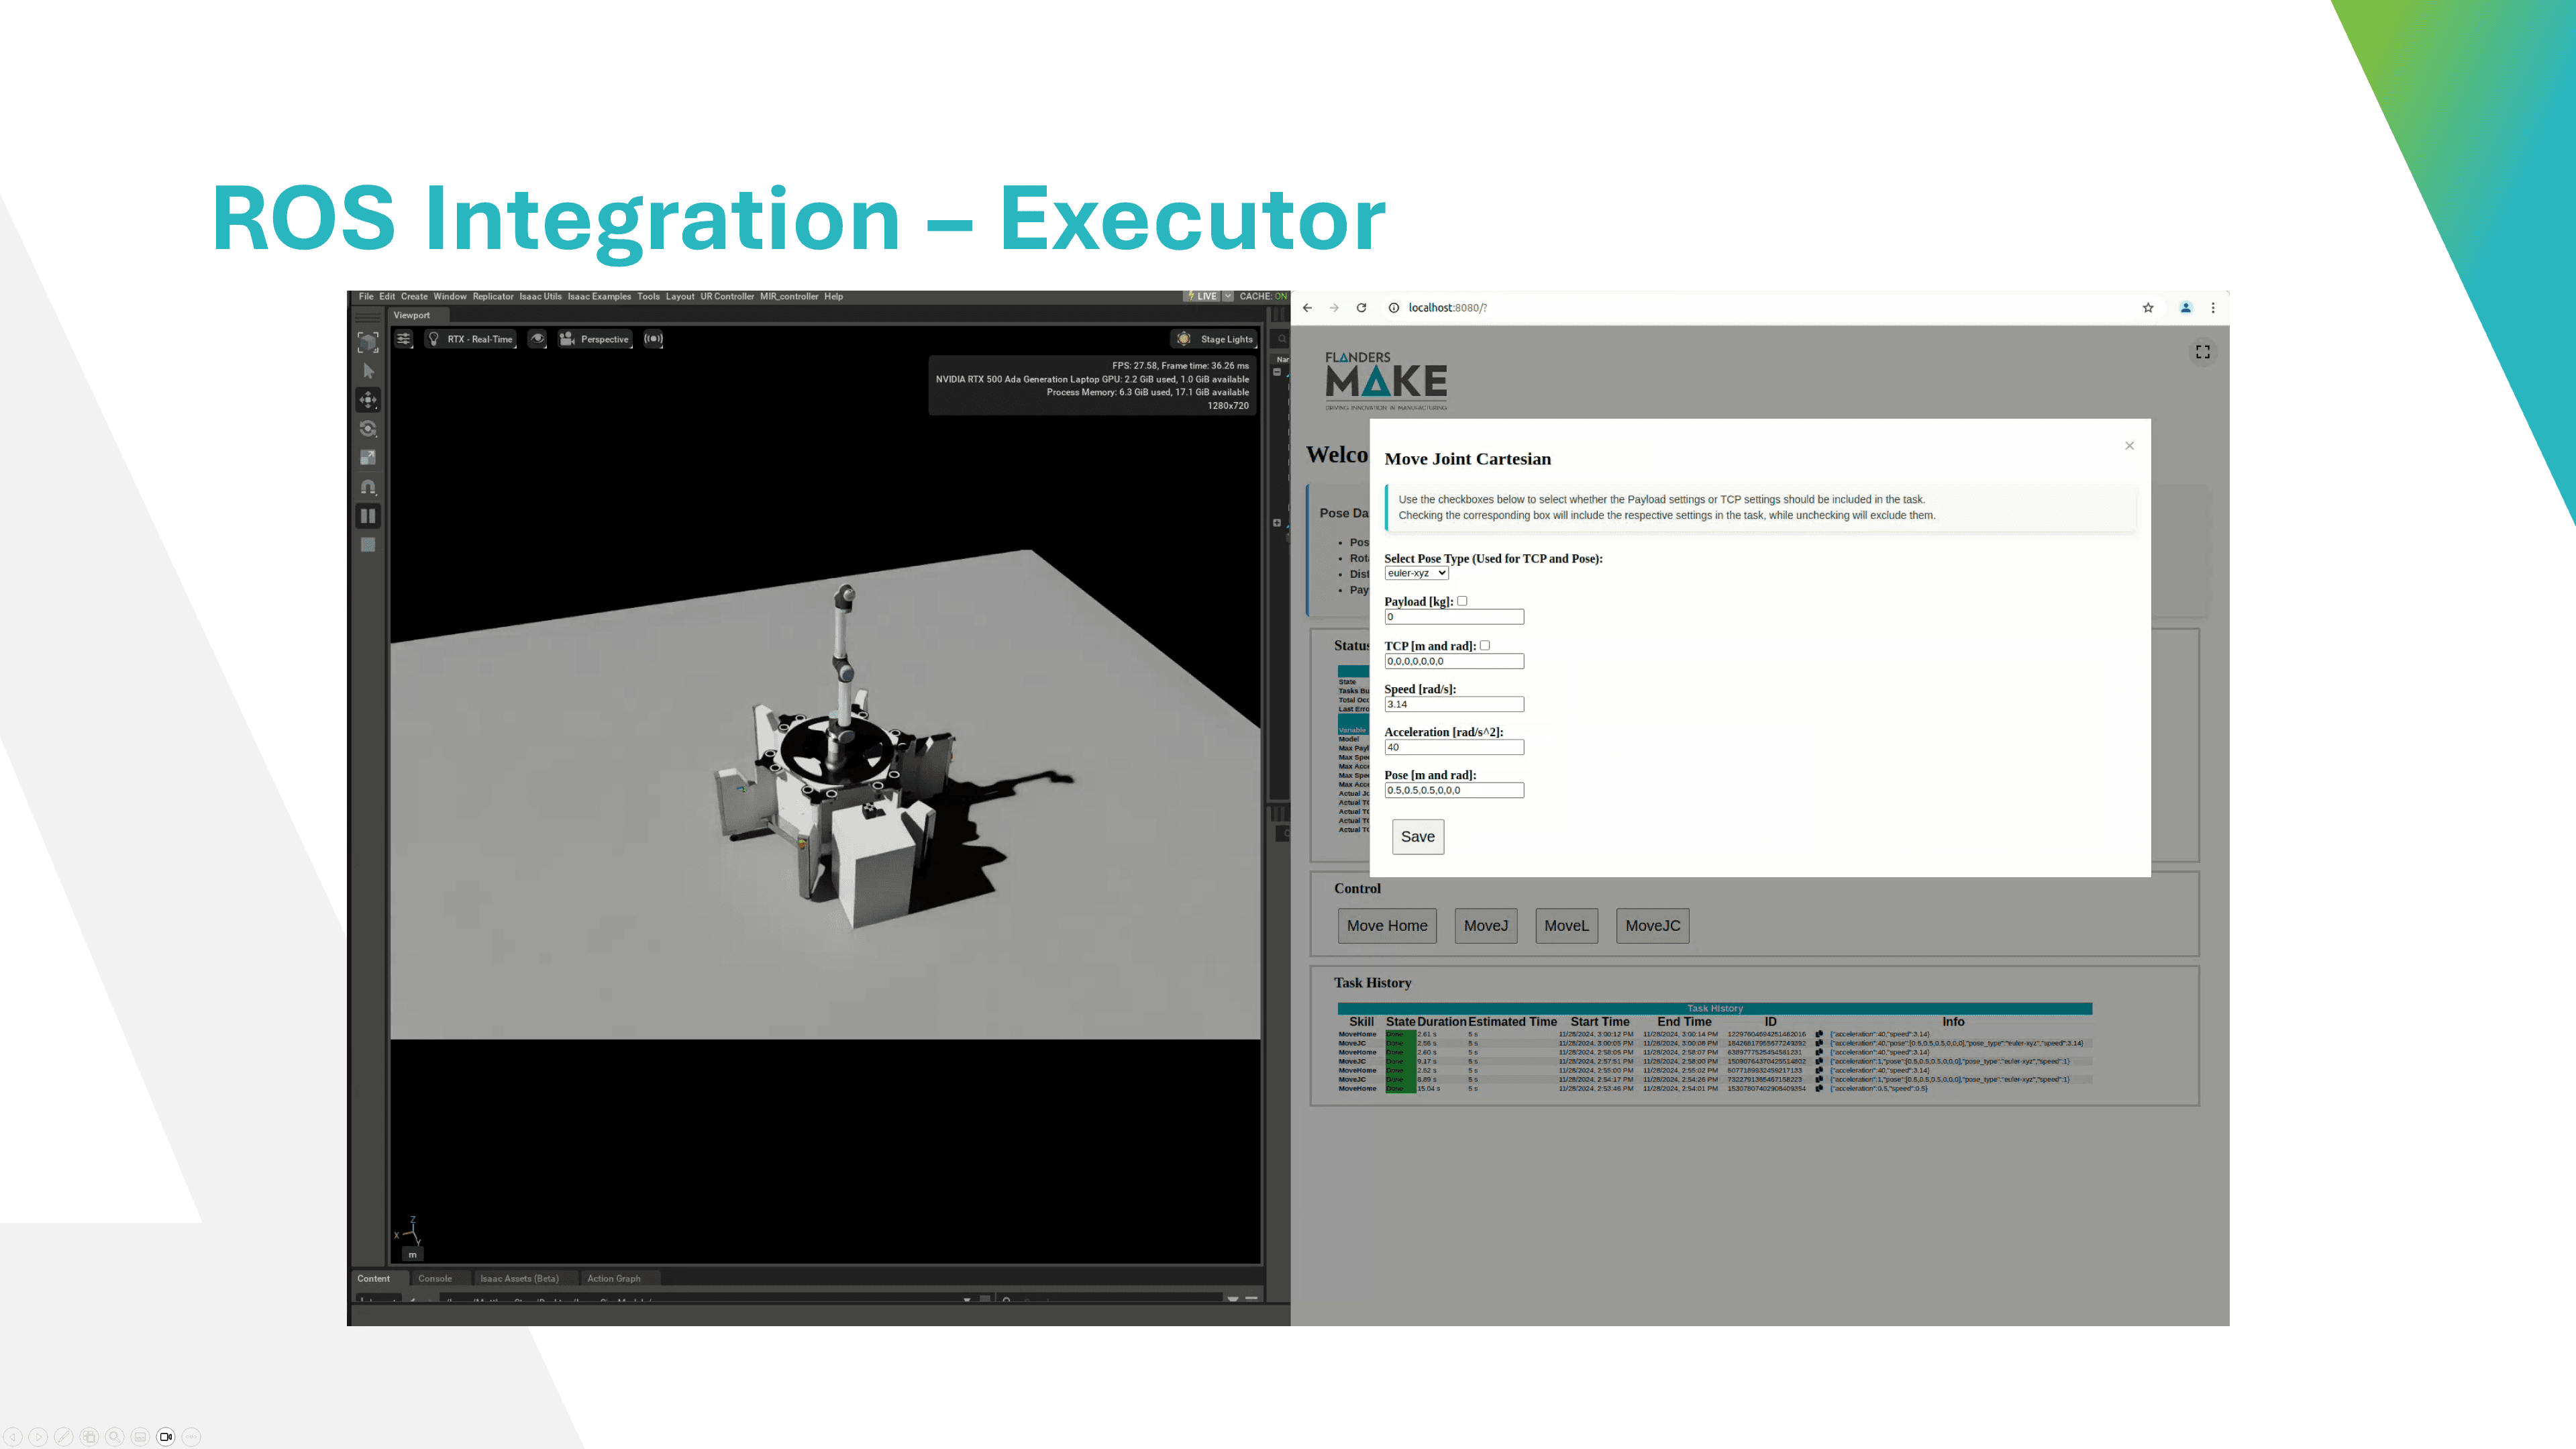Enable the TCP [m and rad] checkbox
This screenshot has height=1449, width=2576.
(x=1485, y=646)
